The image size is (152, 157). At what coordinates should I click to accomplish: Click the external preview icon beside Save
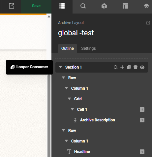[12, 6]
